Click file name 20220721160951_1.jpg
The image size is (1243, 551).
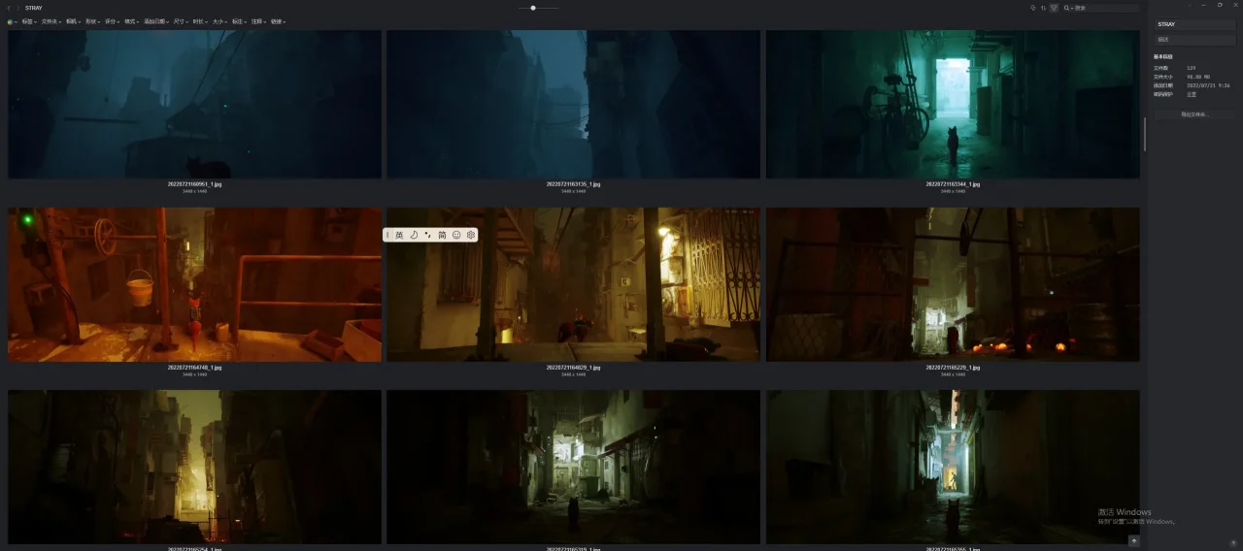point(194,183)
